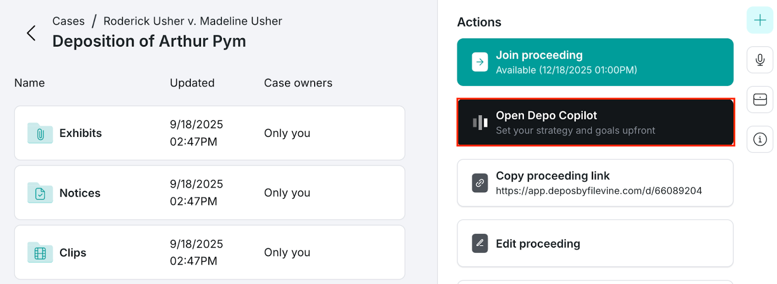Open the card panel icon in sidebar
The height and width of the screenshot is (284, 777).
click(x=760, y=100)
